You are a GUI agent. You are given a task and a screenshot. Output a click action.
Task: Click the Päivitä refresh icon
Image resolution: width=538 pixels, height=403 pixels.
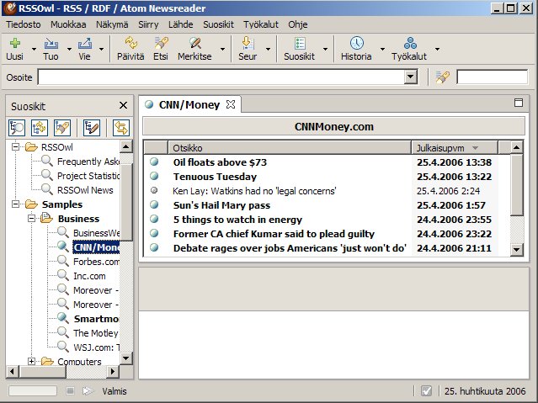131,43
